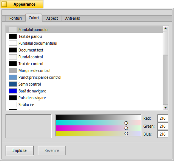This screenshot has height=161, width=174.
Task: Click the swatch beside Text de control
Action: point(13,64)
